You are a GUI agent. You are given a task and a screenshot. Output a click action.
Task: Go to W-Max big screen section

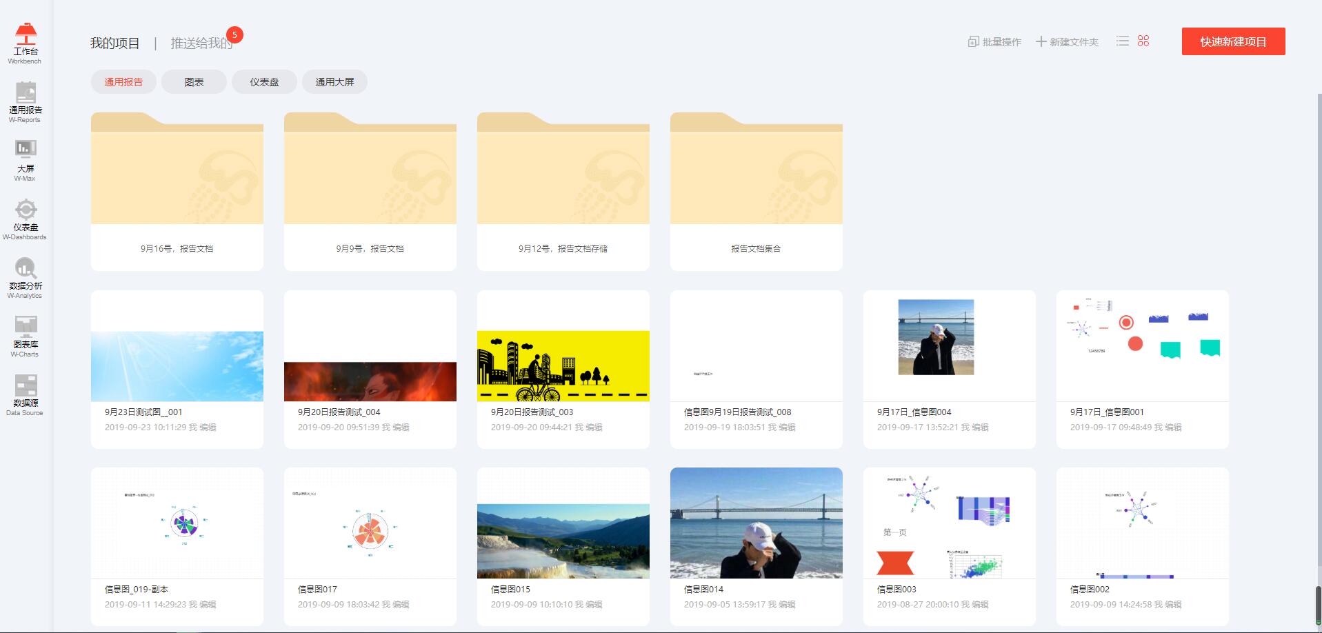click(26, 160)
